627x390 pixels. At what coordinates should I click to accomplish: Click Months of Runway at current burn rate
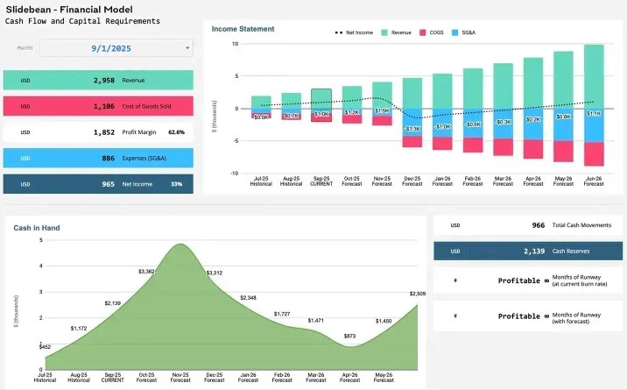526,282
